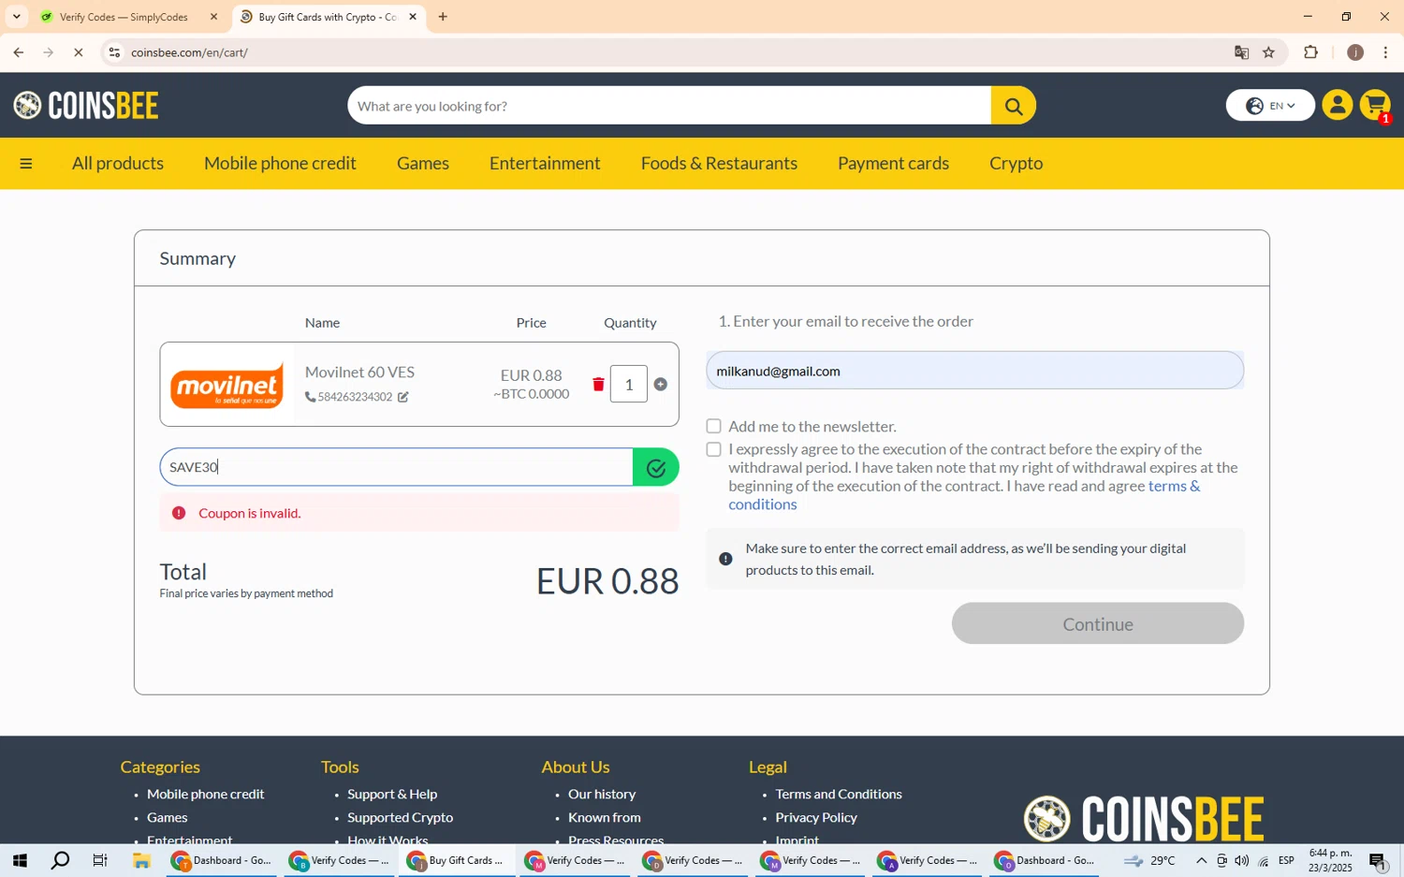Open the volume icon in system tray
The image size is (1404, 877).
(x=1242, y=861)
